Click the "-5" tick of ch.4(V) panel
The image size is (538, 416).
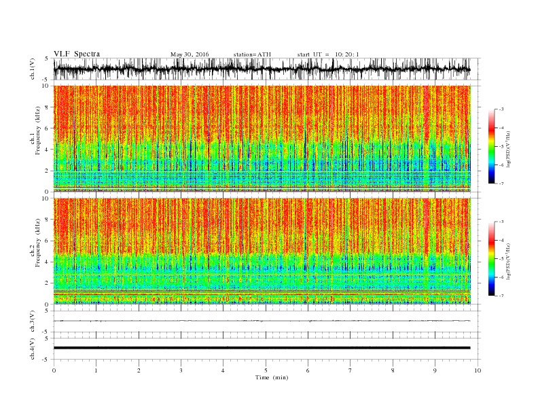pyautogui.click(x=46, y=360)
